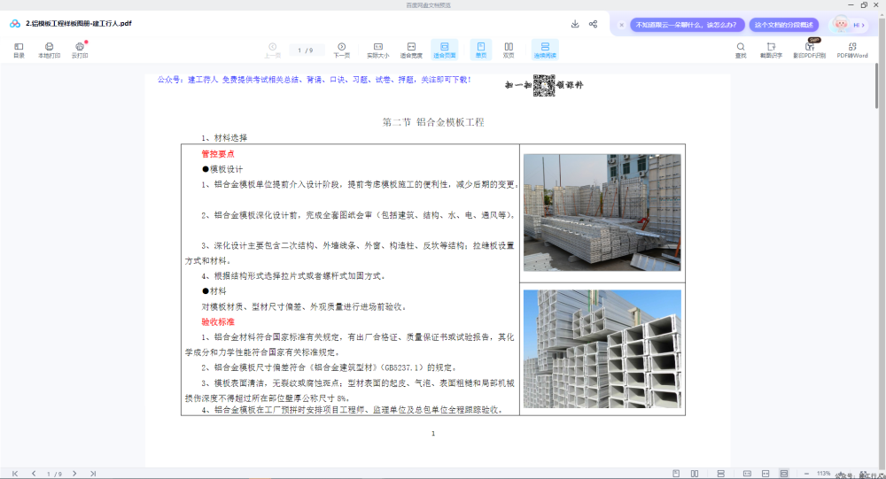Click the 1、材料选择 line

pos(224,138)
